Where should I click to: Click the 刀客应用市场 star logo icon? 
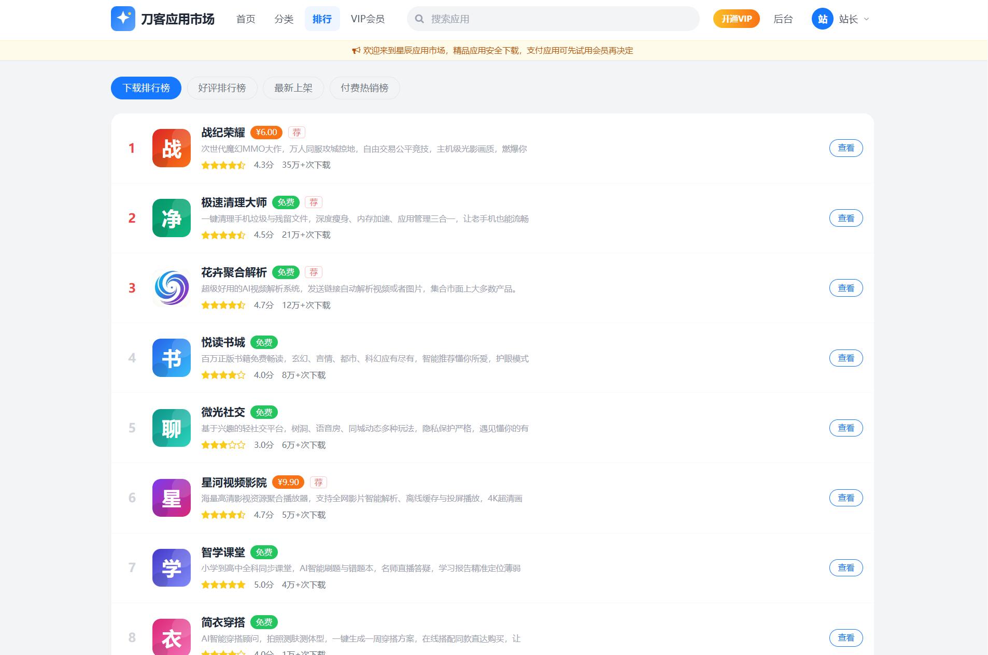pyautogui.click(x=123, y=19)
